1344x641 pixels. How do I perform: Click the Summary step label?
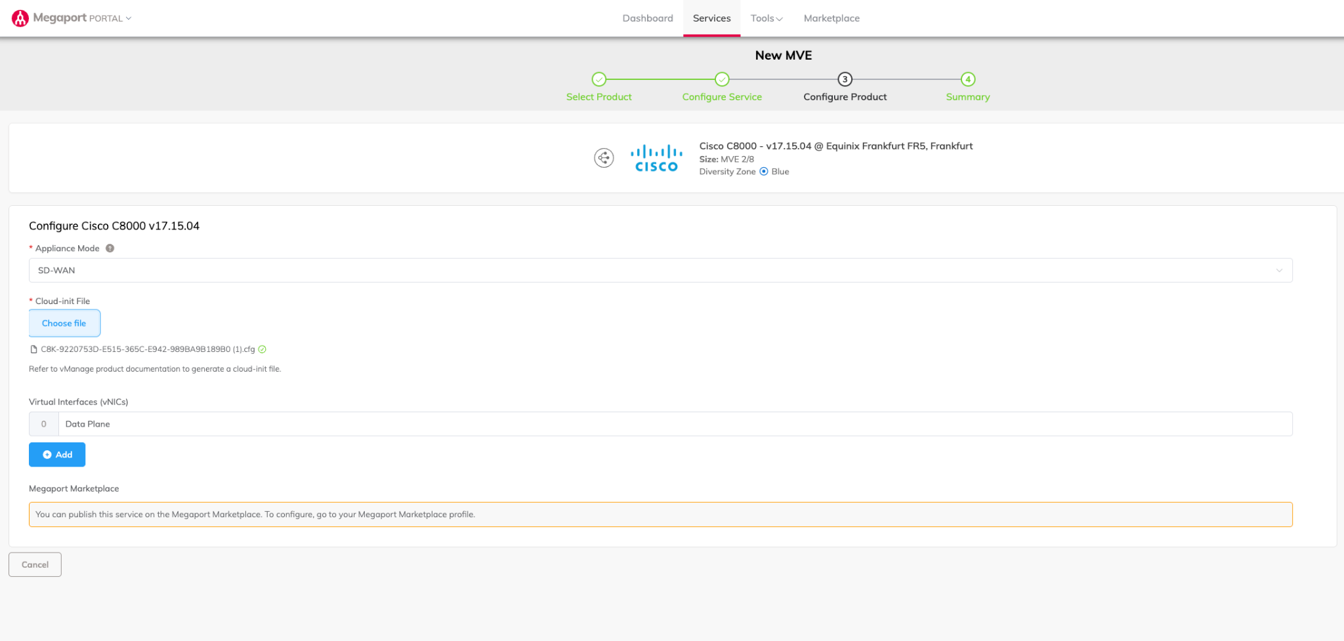pyautogui.click(x=968, y=97)
